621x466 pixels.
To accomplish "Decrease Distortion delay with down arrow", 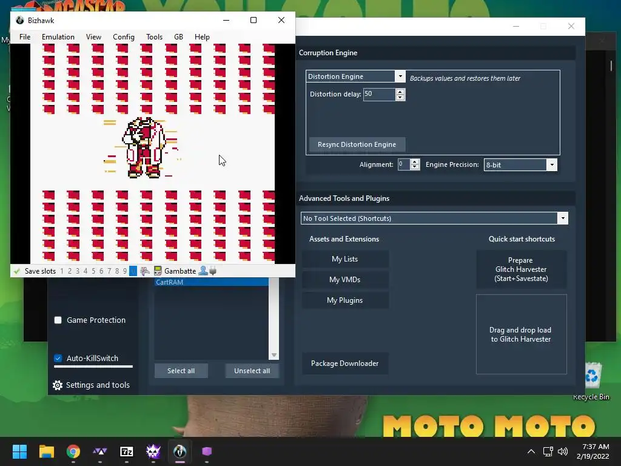I will point(400,97).
